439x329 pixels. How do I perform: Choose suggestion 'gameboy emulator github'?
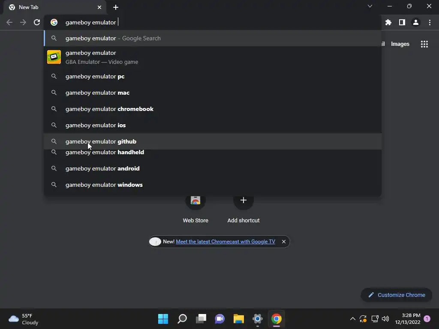tap(213, 141)
